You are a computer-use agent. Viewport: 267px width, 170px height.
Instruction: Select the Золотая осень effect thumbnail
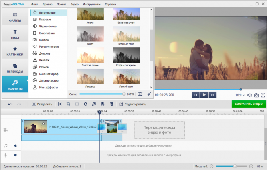(x=90, y=55)
